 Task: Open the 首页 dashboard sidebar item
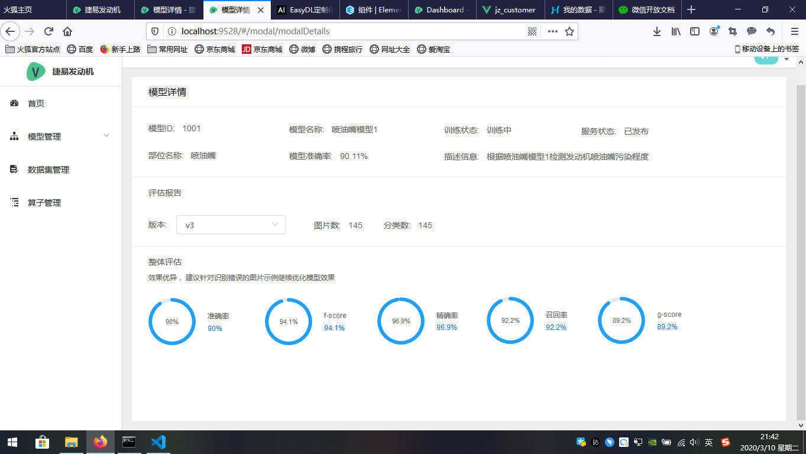tap(61, 103)
